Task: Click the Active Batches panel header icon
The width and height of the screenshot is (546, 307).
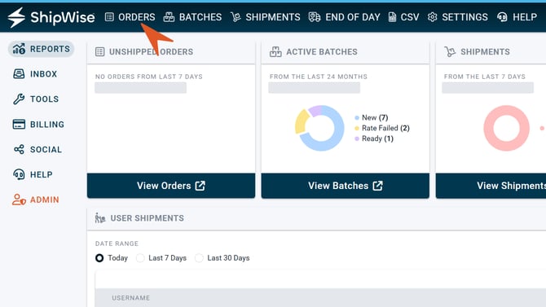Action: click(275, 52)
